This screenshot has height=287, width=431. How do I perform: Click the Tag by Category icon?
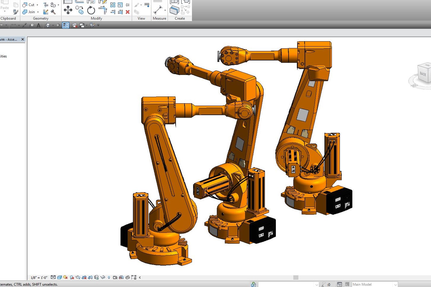point(31,25)
